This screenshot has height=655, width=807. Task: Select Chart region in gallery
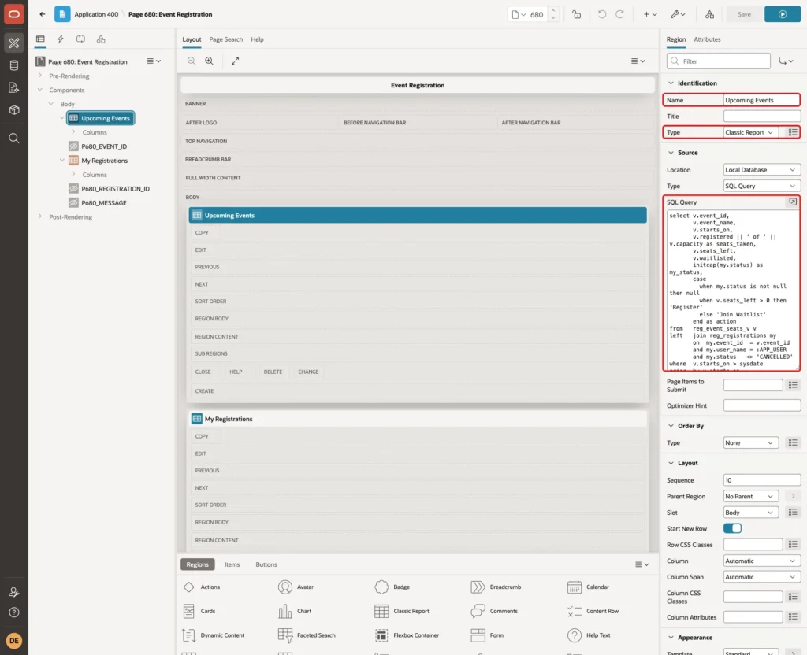point(295,611)
